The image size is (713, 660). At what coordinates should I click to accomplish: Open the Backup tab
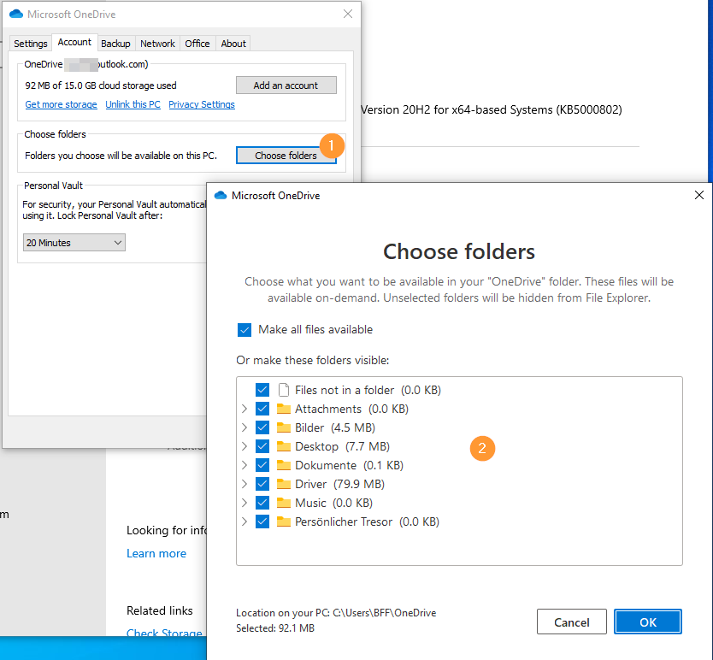[x=115, y=44]
